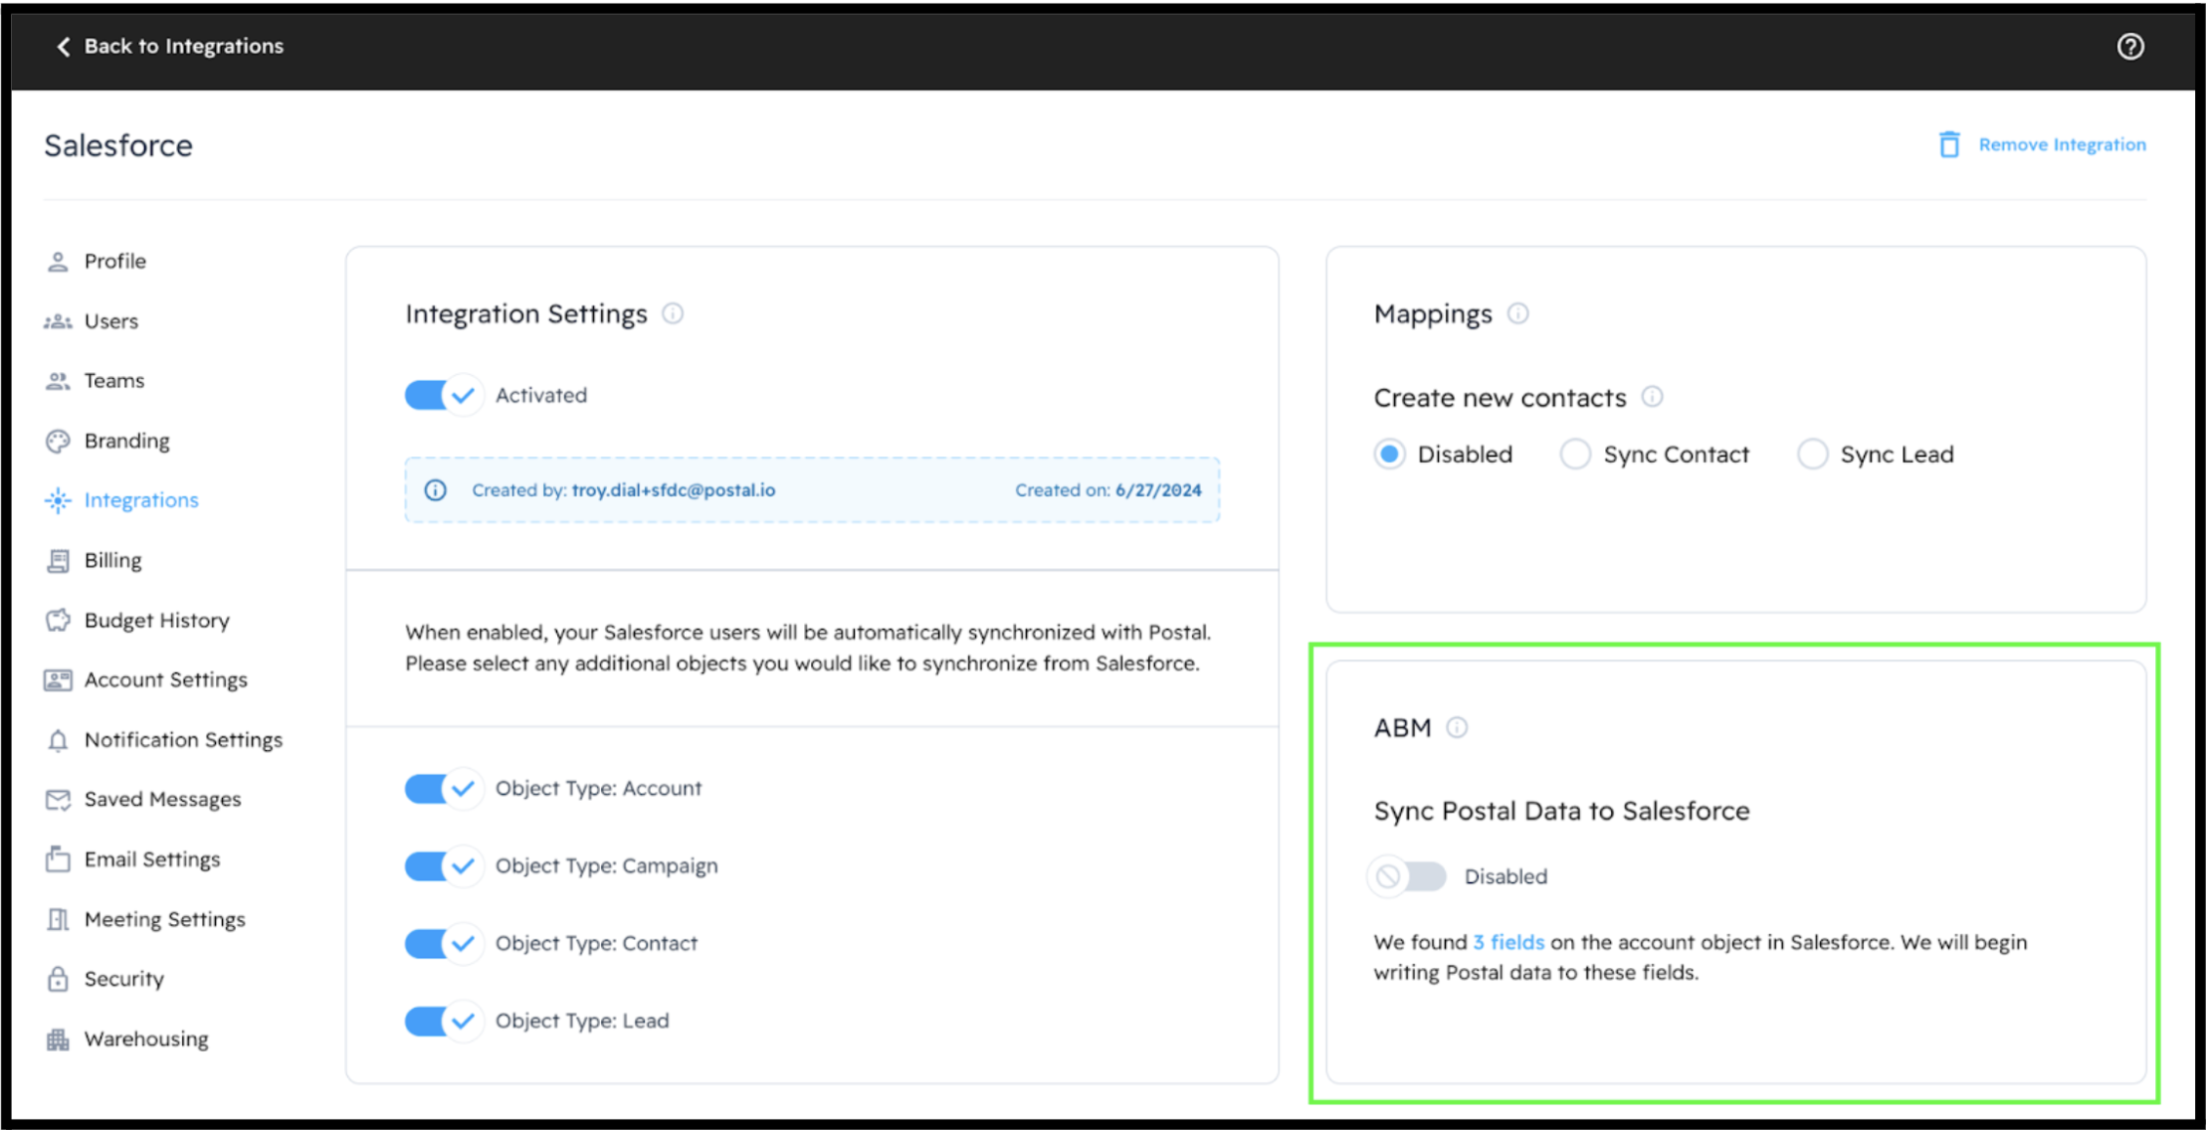The width and height of the screenshot is (2208, 1130).
Task: Click the Remove Integration trash icon
Action: pos(1948,145)
